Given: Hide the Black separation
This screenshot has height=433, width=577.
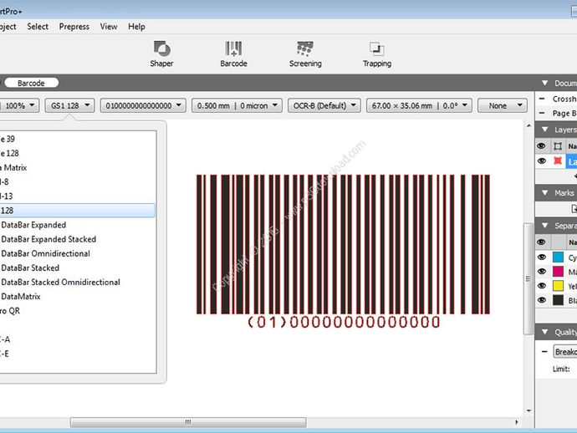Looking at the screenshot, I should click(x=542, y=300).
